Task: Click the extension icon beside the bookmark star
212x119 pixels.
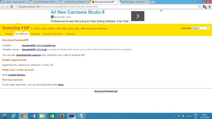Action: click(x=205, y=7)
